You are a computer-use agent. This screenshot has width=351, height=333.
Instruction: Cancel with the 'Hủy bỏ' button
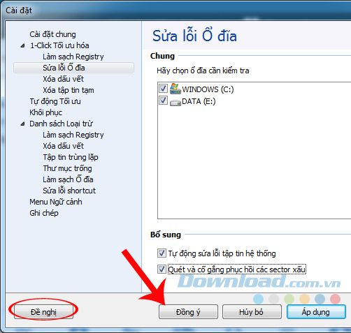click(252, 312)
